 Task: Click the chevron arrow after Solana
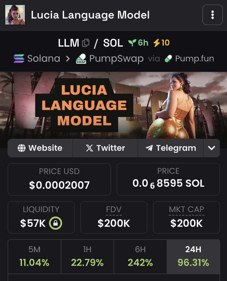(68, 59)
